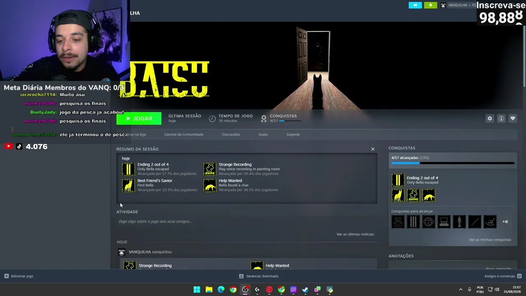Click Adicionar jogo at bottom left

click(18, 276)
